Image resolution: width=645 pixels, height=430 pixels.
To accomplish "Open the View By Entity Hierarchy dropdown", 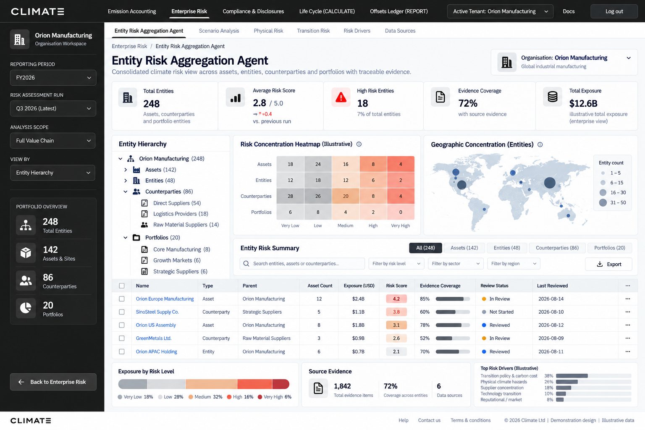I will pos(53,173).
